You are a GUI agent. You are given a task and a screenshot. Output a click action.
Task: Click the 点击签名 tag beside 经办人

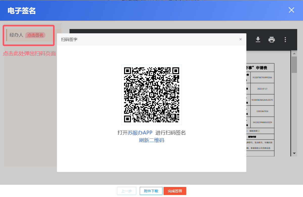point(35,35)
